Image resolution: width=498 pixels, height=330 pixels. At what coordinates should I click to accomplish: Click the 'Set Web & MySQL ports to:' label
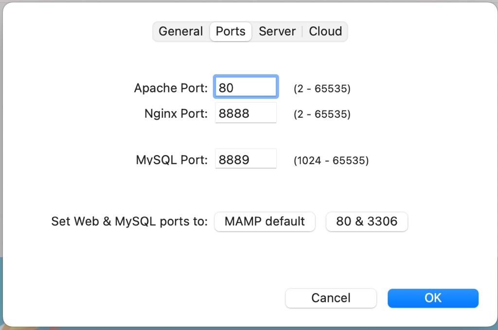(129, 221)
